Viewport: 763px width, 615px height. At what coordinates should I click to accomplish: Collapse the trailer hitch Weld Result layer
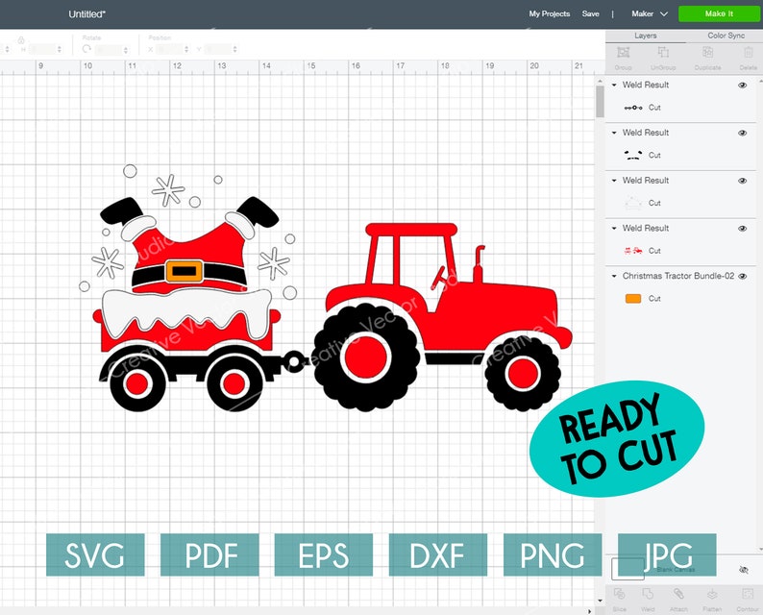click(614, 86)
